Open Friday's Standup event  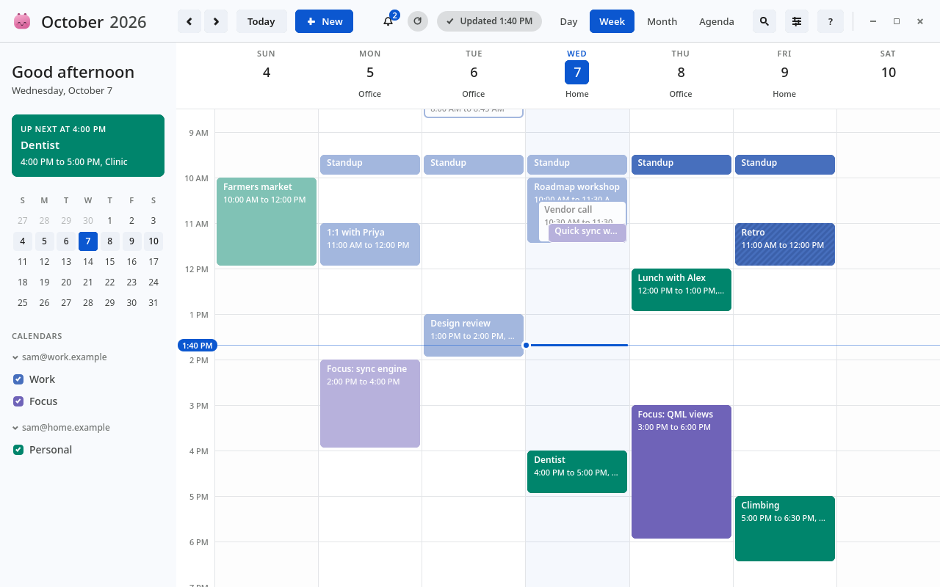tap(785, 164)
